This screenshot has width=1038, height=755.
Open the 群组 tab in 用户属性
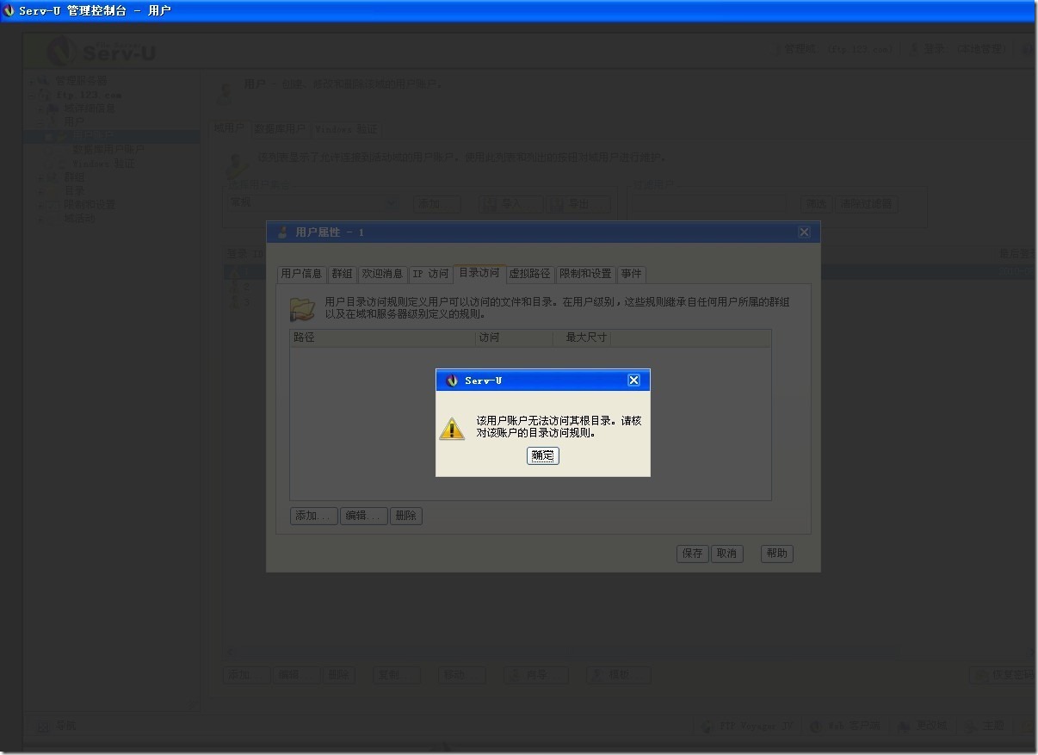click(x=343, y=274)
